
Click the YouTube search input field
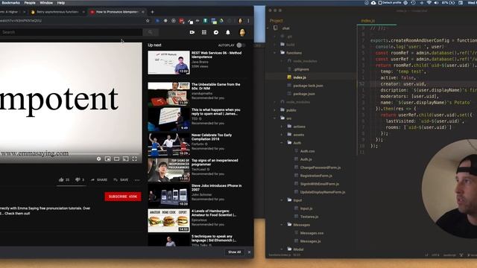[x=71, y=32]
